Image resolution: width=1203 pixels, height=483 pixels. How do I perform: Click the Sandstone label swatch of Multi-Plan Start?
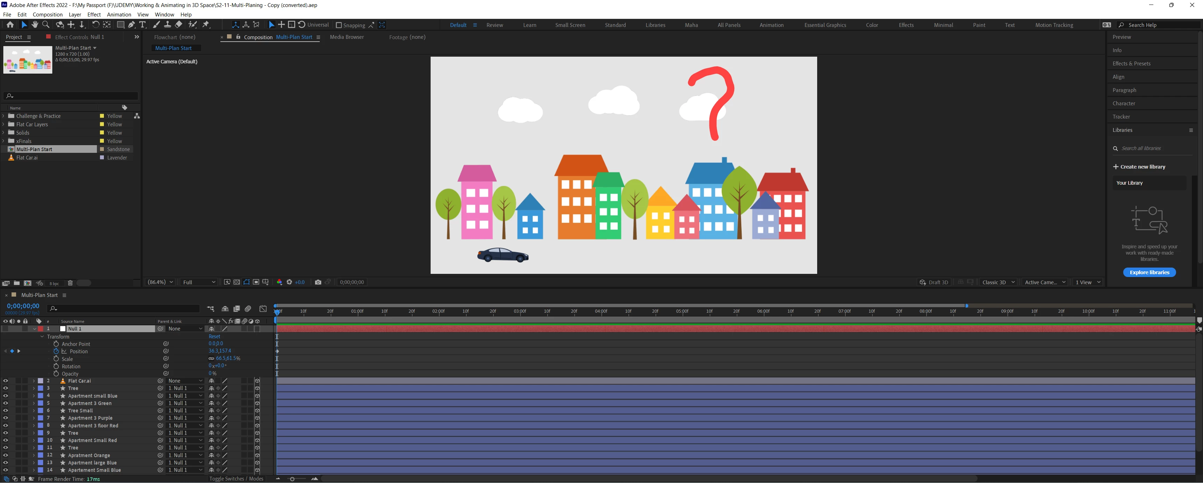pyautogui.click(x=102, y=149)
